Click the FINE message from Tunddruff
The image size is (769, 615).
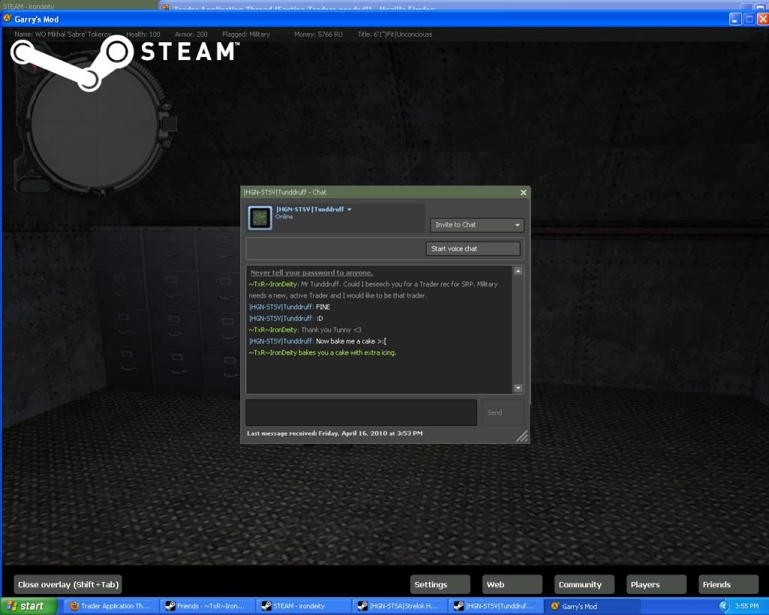pos(323,307)
